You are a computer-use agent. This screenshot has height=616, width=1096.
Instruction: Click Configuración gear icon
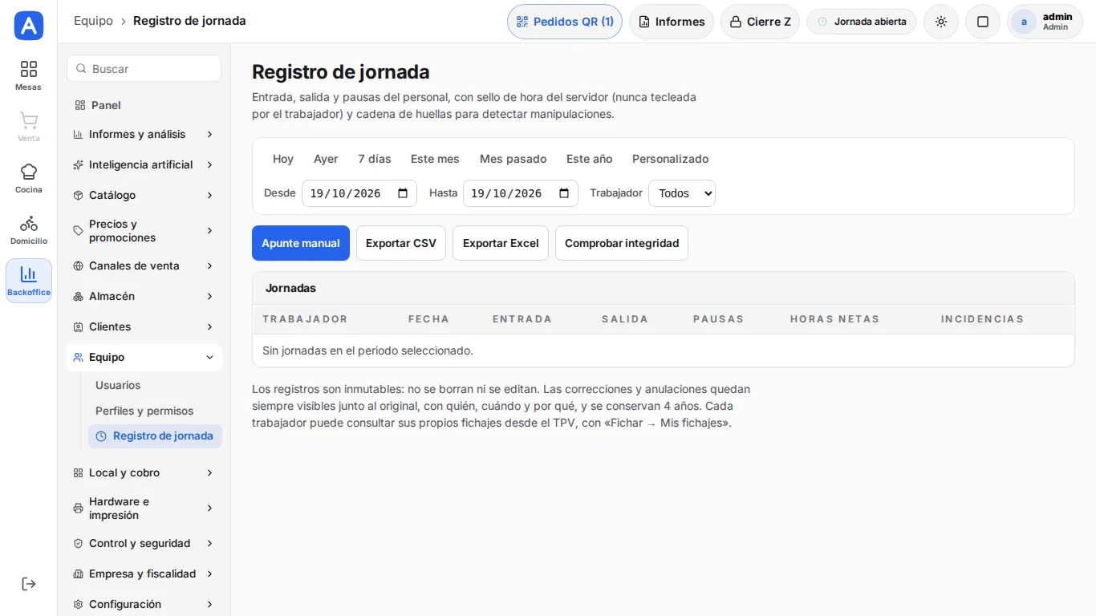point(78,604)
